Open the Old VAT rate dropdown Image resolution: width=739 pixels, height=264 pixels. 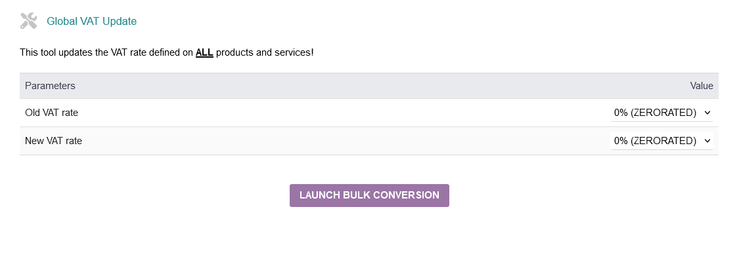[661, 113]
